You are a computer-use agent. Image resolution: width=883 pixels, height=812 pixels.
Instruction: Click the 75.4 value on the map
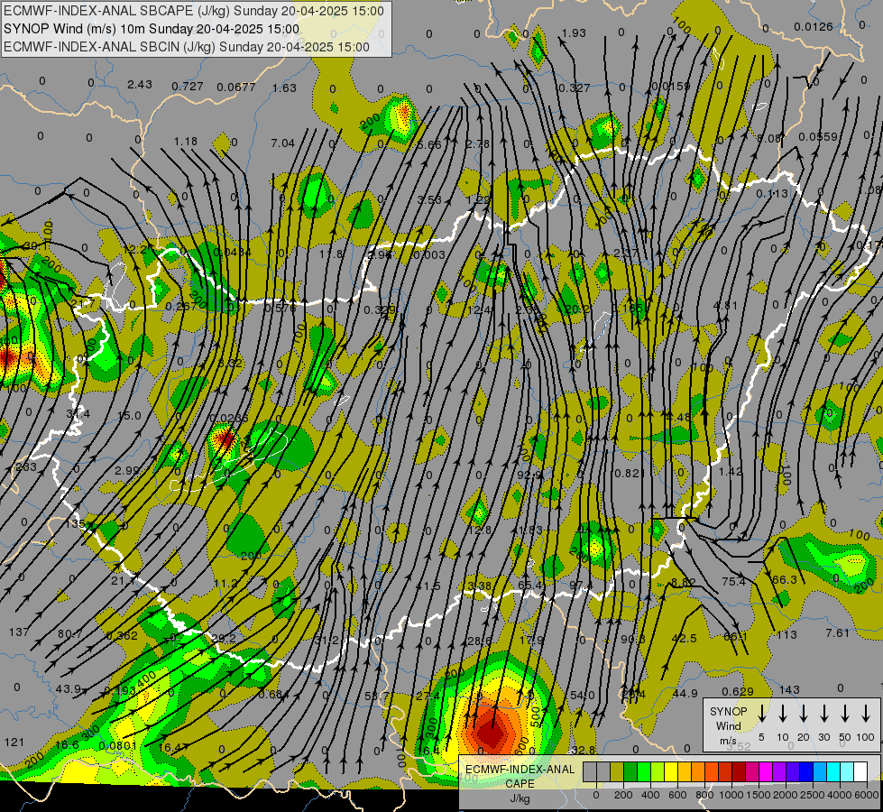coord(734,581)
